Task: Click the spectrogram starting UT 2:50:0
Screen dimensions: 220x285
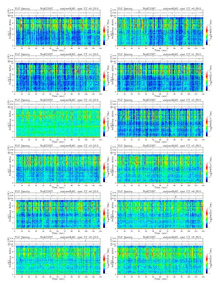Action: pyautogui.click(x=160, y=123)
